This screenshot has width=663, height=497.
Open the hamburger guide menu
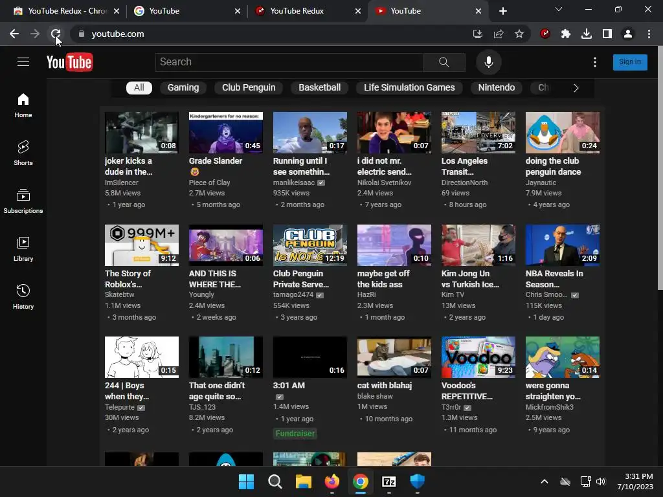[23, 62]
